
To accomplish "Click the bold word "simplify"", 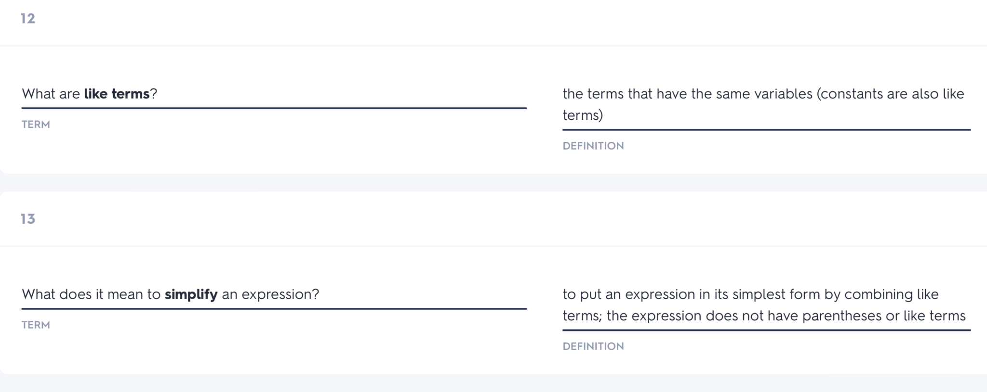I will [x=191, y=294].
